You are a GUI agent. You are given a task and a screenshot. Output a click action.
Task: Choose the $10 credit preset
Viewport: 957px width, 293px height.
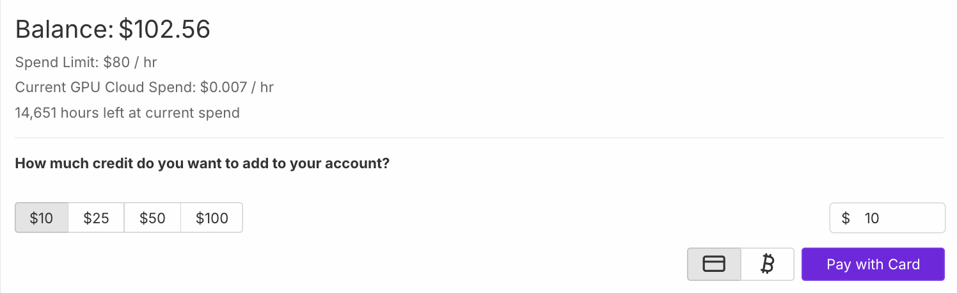pos(42,218)
